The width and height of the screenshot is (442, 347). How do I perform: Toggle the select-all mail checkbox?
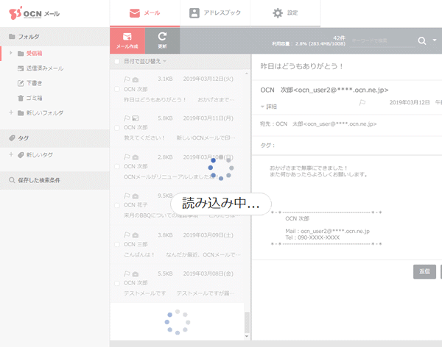tap(116, 61)
